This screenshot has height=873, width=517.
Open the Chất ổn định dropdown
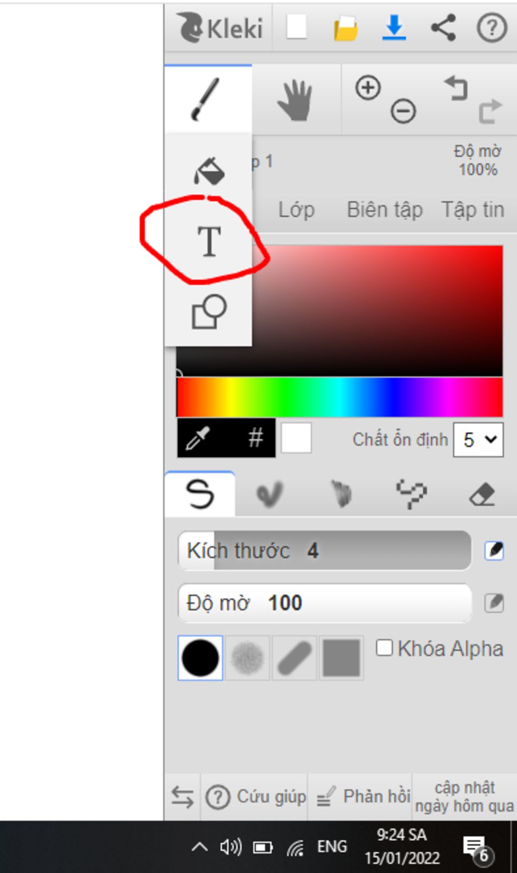(478, 439)
